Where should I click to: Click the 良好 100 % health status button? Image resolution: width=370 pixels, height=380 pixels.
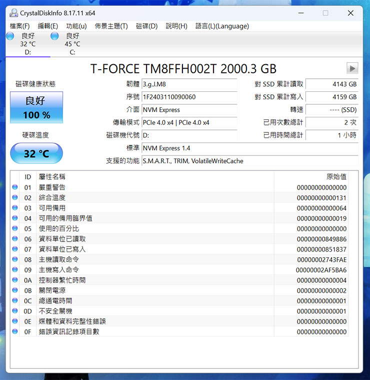tap(36, 107)
